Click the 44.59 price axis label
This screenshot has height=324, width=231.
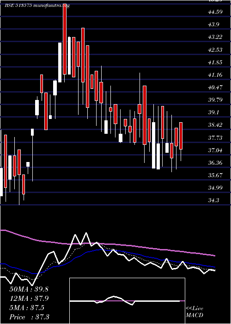(x=215, y=12)
